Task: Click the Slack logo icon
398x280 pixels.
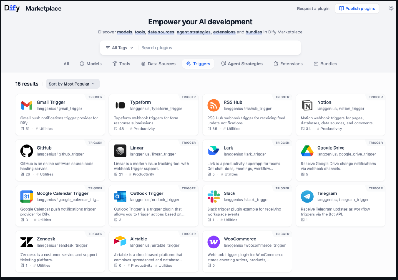Action: coord(214,197)
